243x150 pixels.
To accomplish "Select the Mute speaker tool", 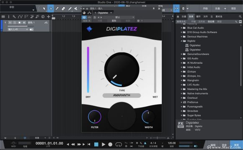I will click(x=76, y=9).
